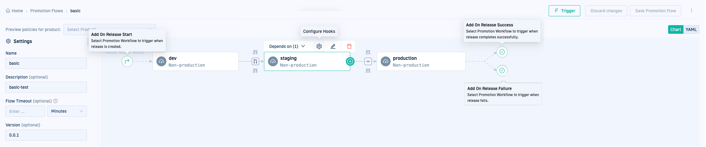Open the Minutes timeout unit dropdown

tap(67, 111)
